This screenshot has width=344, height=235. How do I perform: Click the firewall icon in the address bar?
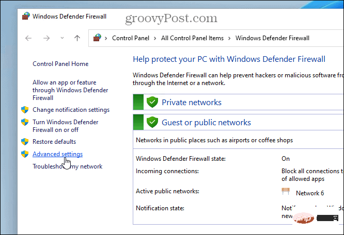pyautogui.click(x=97, y=38)
